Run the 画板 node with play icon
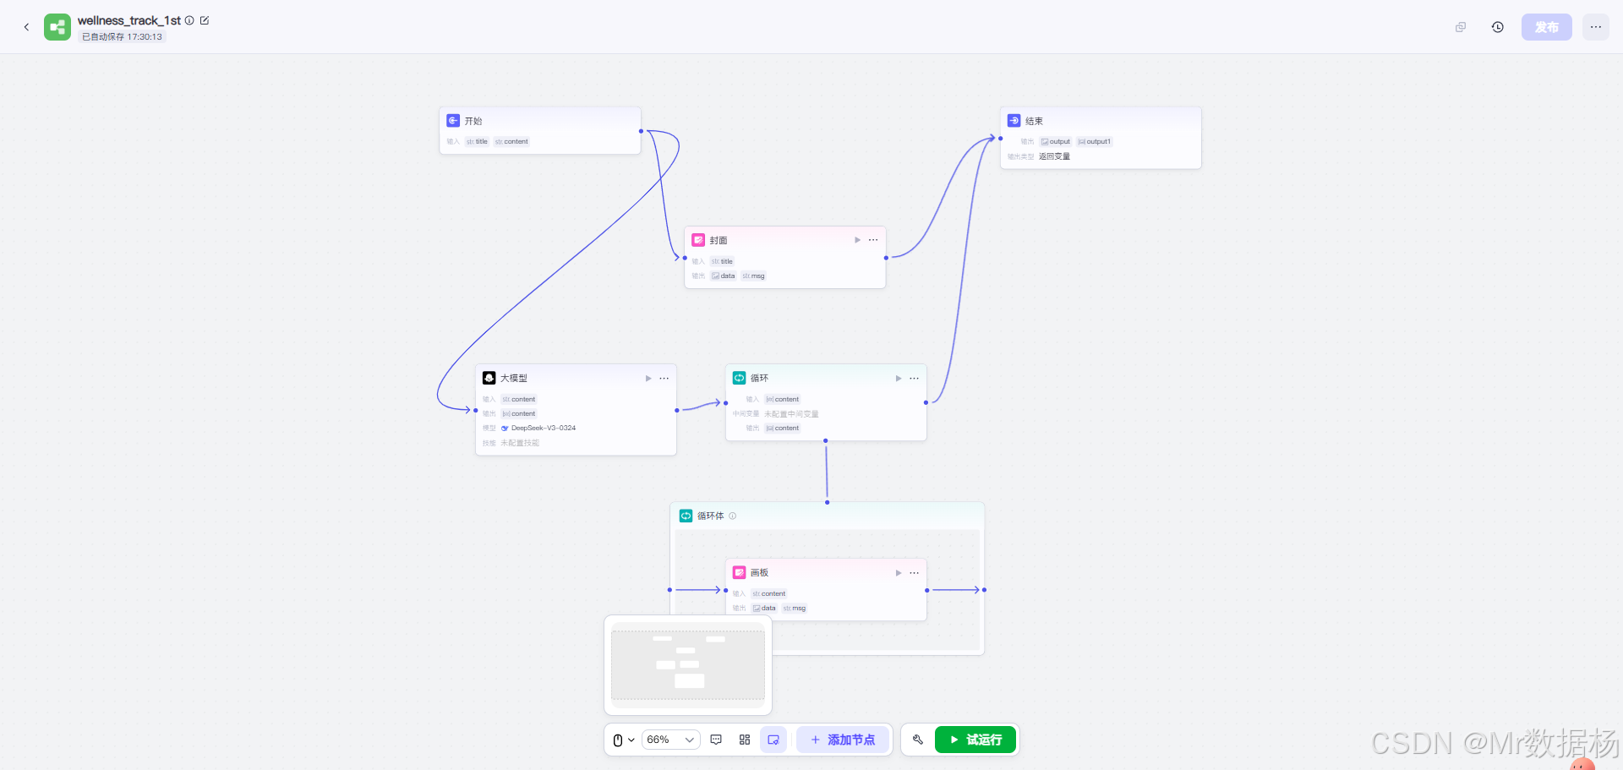Viewport: 1623px width, 770px height. pos(899,572)
